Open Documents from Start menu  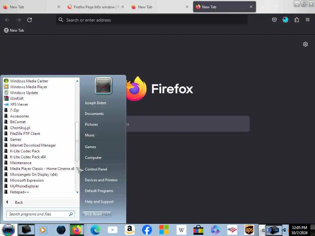94,114
